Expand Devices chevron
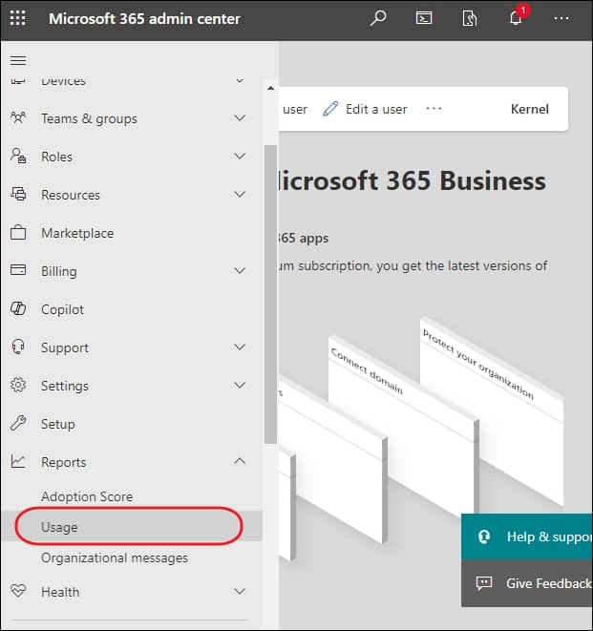593x631 pixels. click(240, 81)
